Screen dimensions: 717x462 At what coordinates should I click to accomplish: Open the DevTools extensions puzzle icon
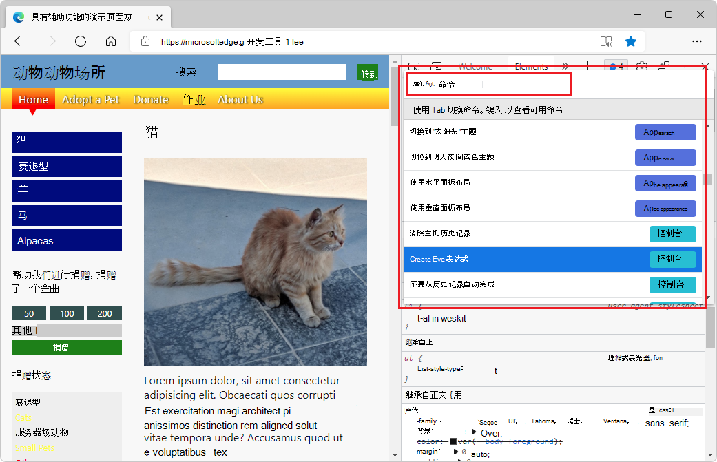point(663,66)
